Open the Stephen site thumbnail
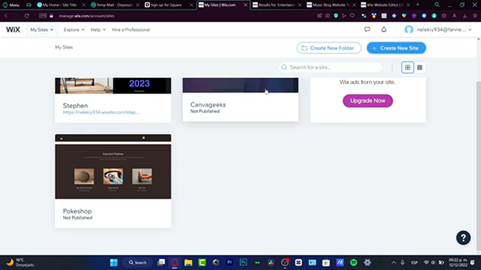 113,85
